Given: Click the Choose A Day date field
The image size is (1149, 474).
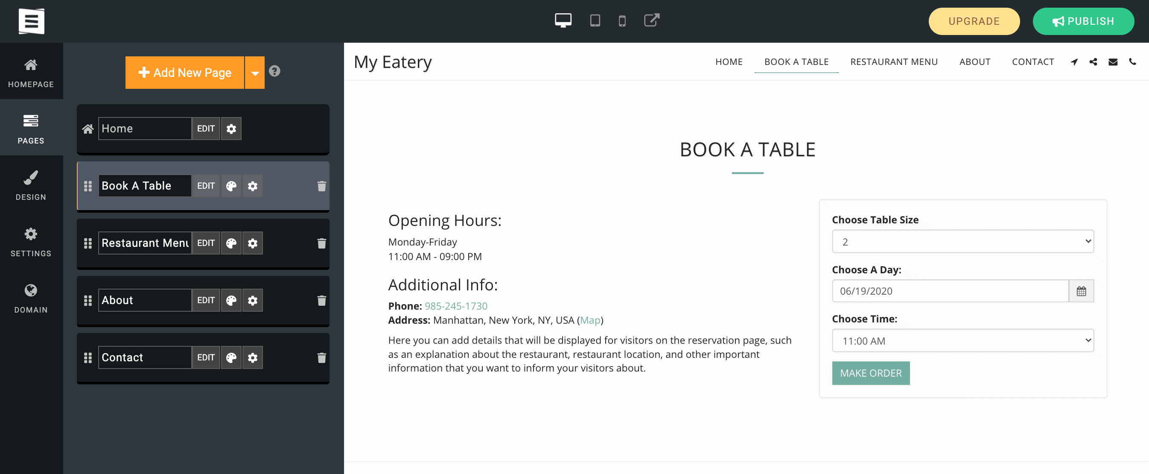Looking at the screenshot, I should pos(950,291).
